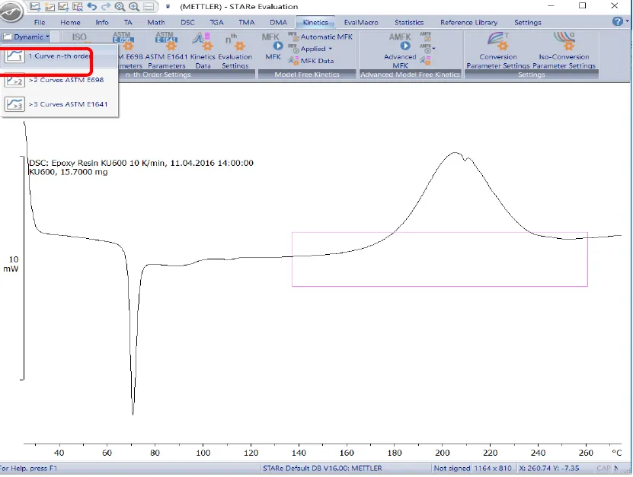Switch to the TA ribbon tab

128,22
